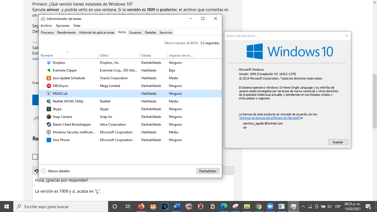Click Aceptar in Acerca de Windows
Viewport: 377px width, 212px height.
(338, 142)
